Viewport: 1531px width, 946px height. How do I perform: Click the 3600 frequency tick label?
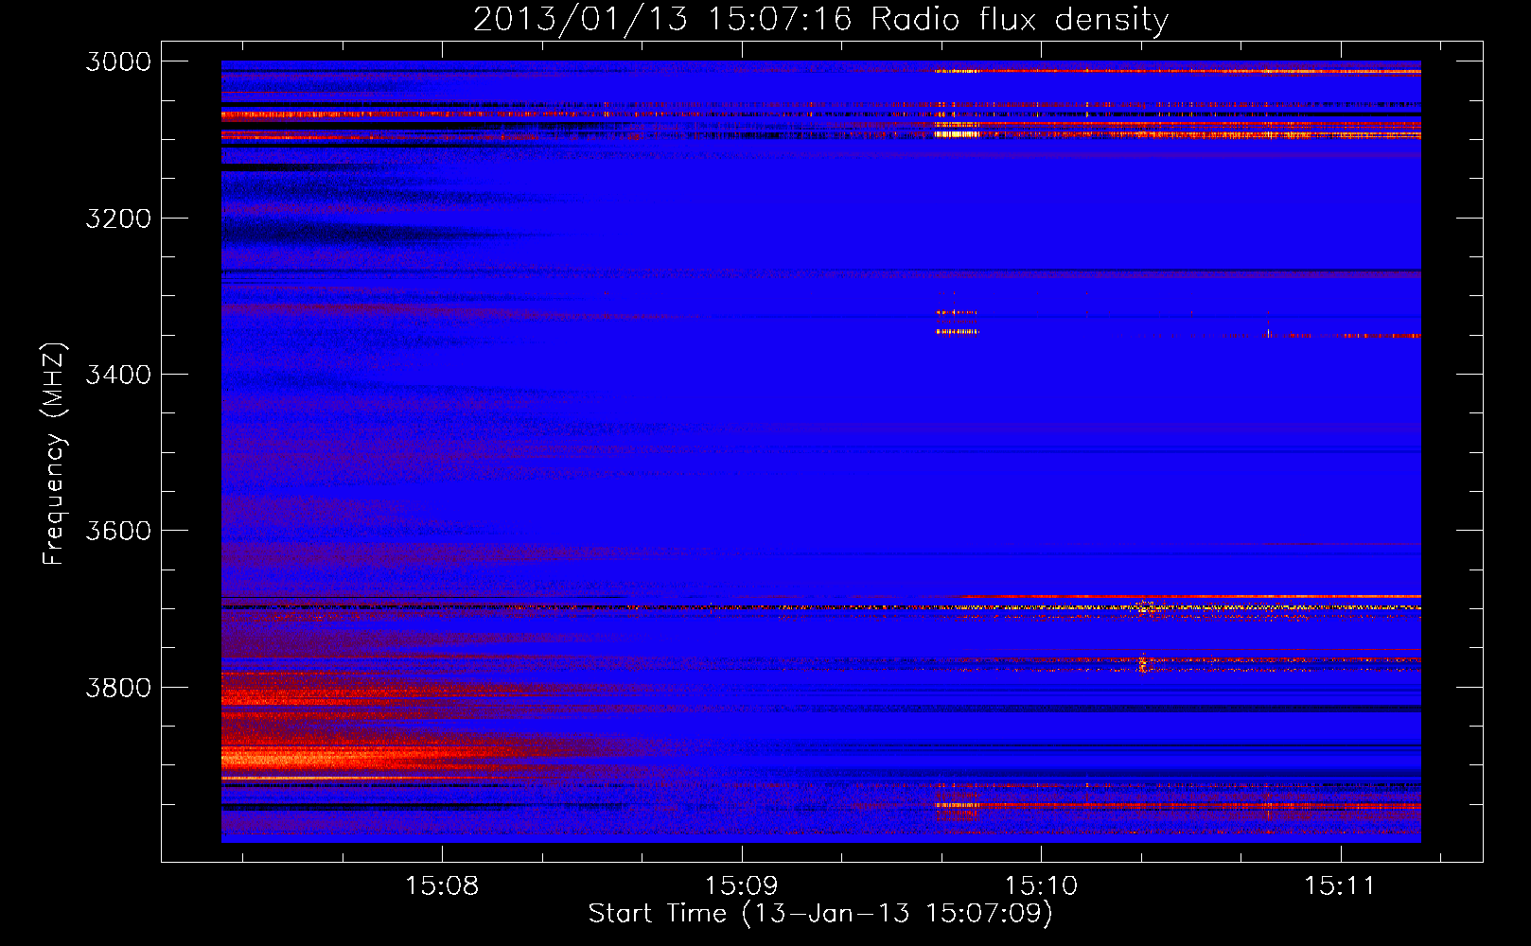tap(118, 531)
